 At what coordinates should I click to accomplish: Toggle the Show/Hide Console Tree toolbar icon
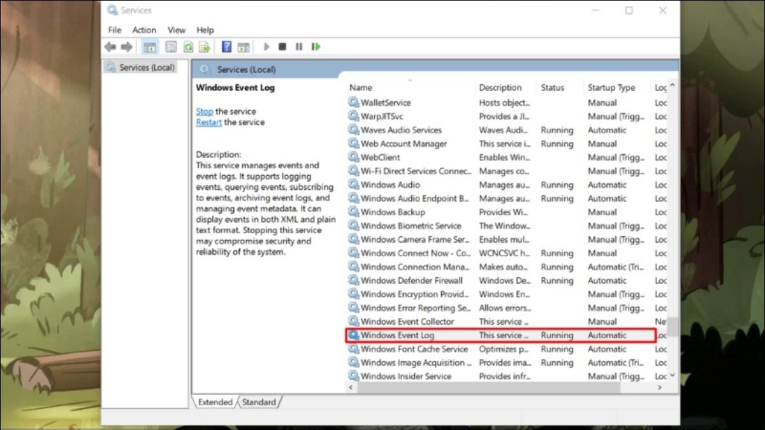pyautogui.click(x=150, y=47)
